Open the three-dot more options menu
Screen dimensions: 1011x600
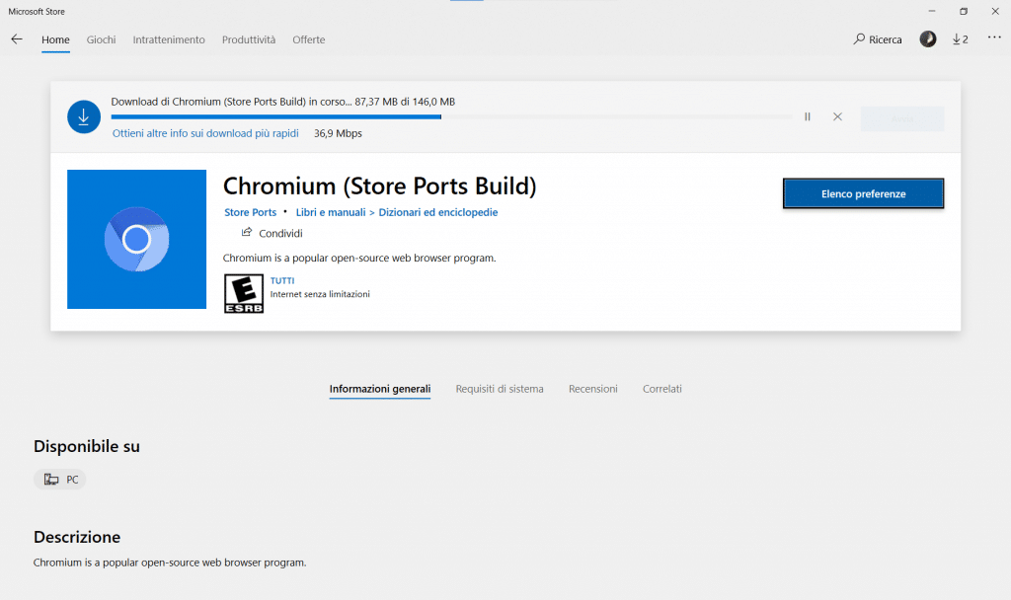[993, 39]
